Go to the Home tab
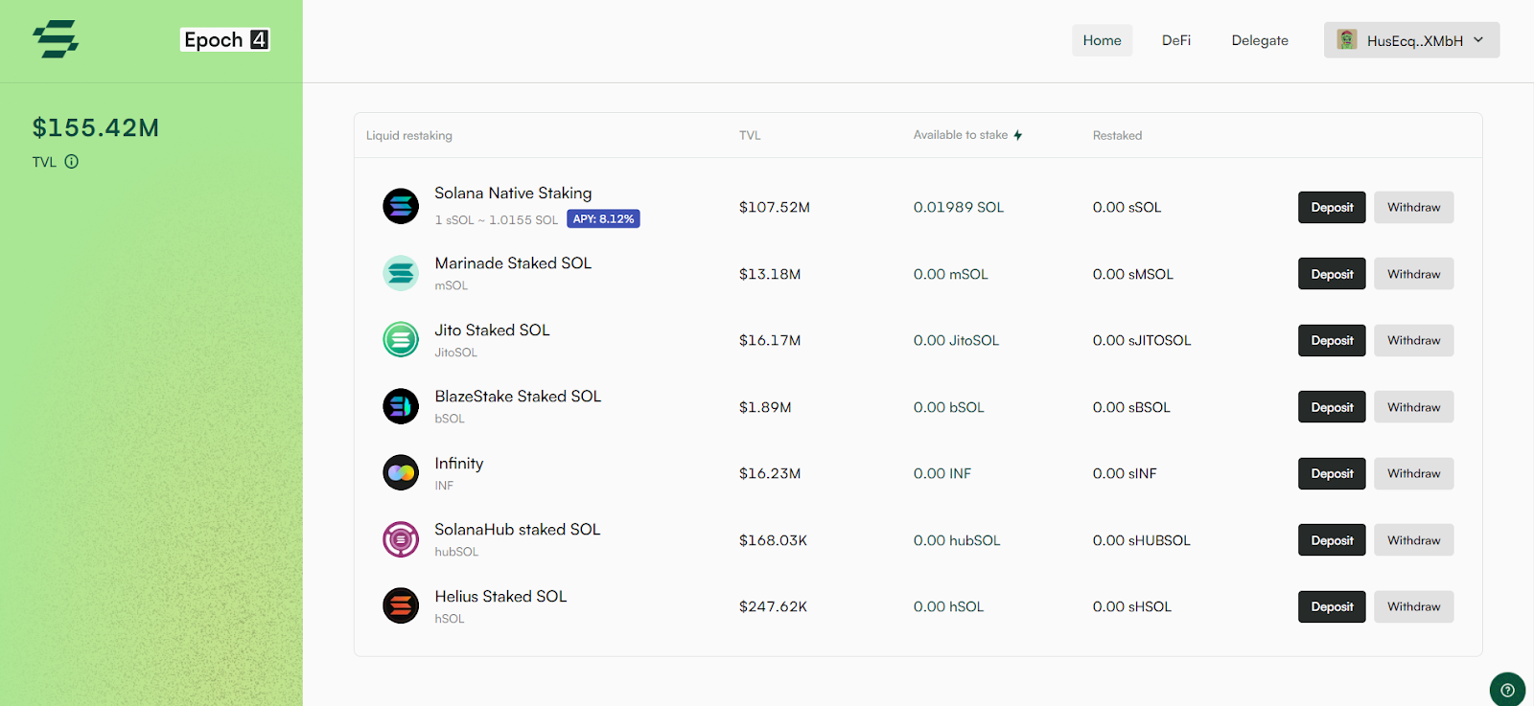 click(1102, 40)
